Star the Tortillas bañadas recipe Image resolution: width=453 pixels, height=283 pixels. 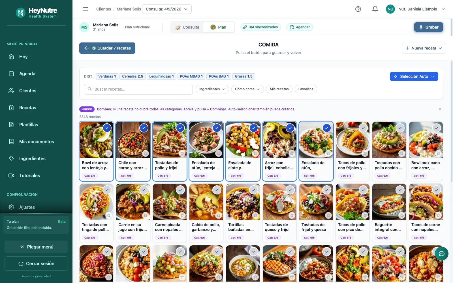pyautogui.click(x=255, y=215)
